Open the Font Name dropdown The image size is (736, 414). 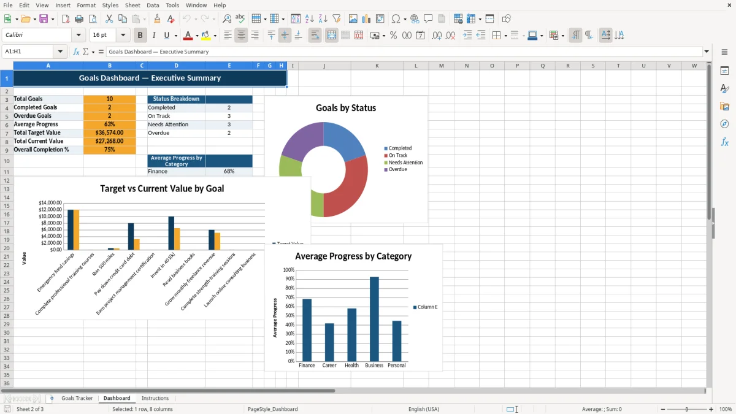tap(79, 36)
